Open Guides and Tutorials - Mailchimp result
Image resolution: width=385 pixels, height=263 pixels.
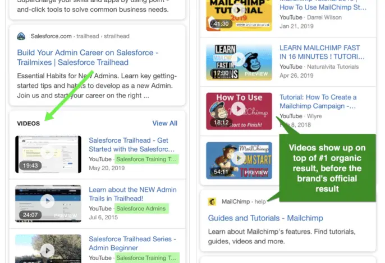pyautogui.click(x=265, y=218)
